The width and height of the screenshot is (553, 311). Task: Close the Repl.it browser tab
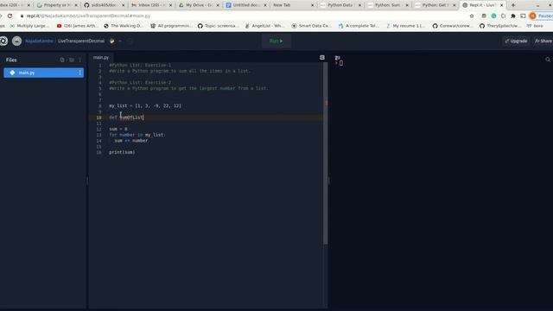click(x=501, y=5)
